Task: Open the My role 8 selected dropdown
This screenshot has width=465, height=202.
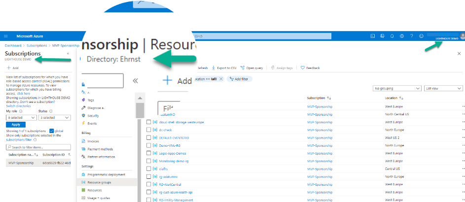Action: 21,118
